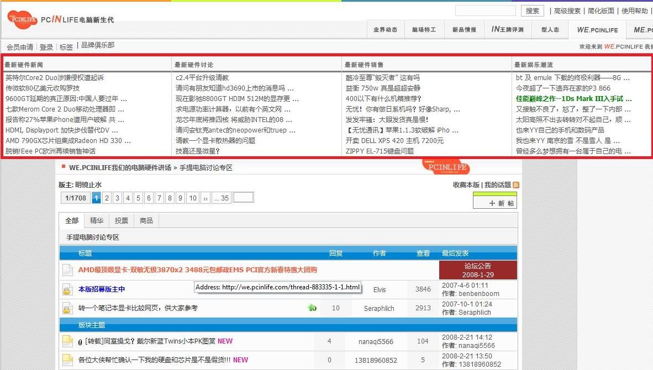
Task: Click 收藏本版 to bookmark this forum
Action: point(466,184)
